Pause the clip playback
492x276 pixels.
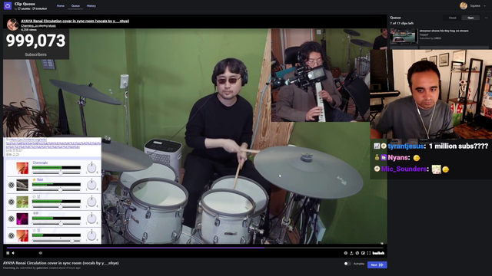(8, 253)
